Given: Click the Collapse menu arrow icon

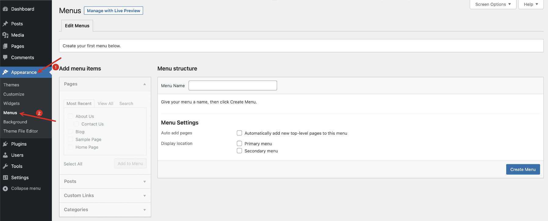Looking at the screenshot, I should (5, 189).
